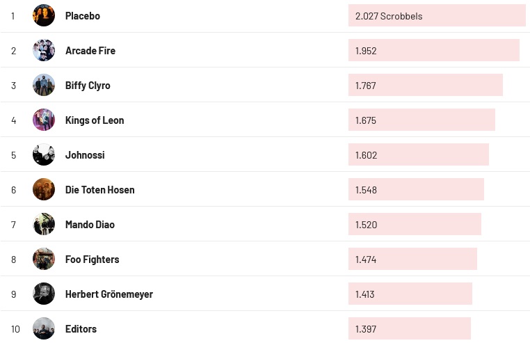Screen dimensions: 530x343
Task: Select the Editors artist name
Action: 81,328
